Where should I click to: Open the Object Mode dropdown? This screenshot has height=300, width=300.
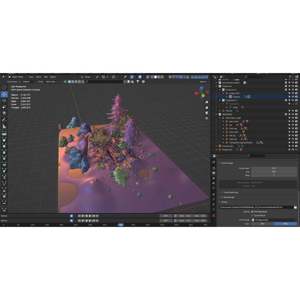click(x=17, y=77)
